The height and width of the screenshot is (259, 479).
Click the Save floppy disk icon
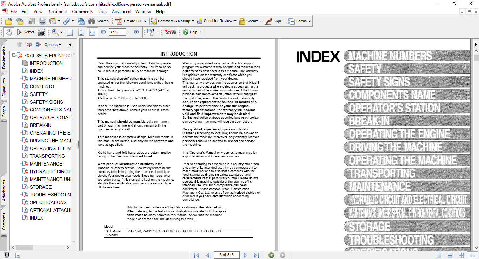coord(31,21)
